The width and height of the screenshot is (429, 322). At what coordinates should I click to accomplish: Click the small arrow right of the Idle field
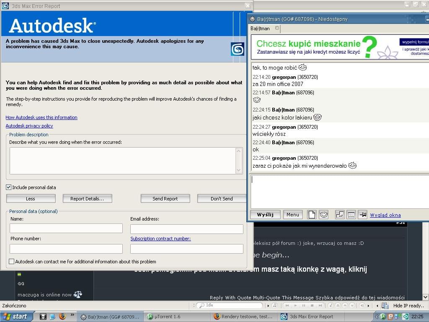point(268,306)
